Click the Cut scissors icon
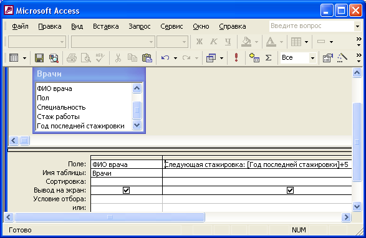The width and height of the screenshot is (366, 238). tap(118, 58)
